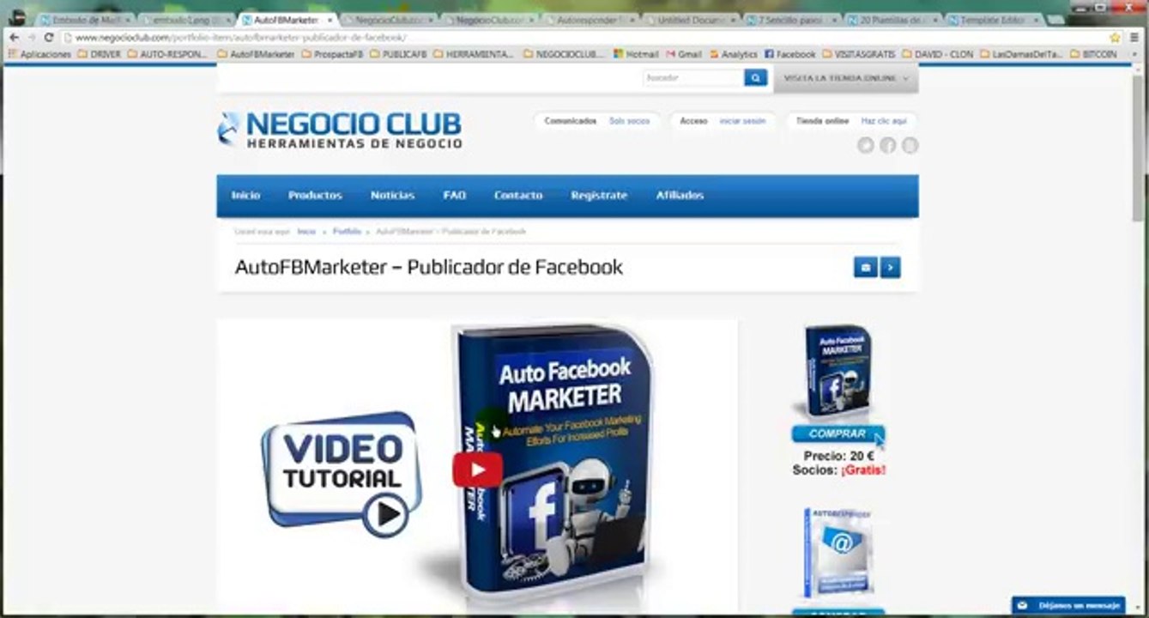The image size is (1149, 618).
Task: Open the Productos menu item
Action: pos(315,196)
